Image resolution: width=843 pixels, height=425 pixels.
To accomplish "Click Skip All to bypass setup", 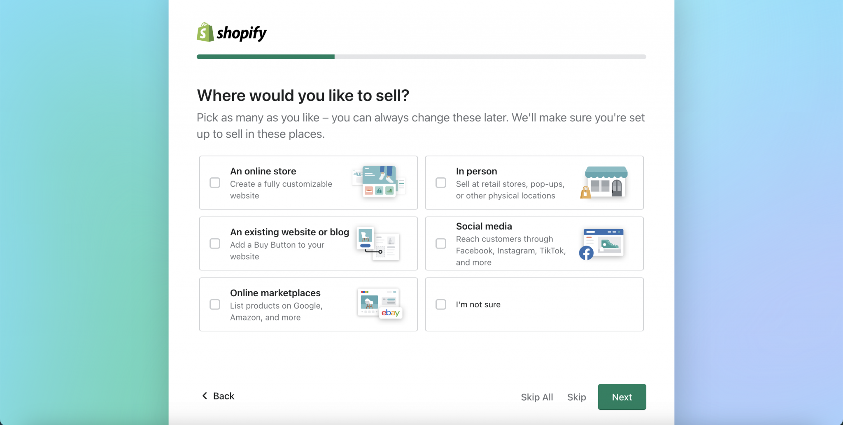I will [x=537, y=397].
